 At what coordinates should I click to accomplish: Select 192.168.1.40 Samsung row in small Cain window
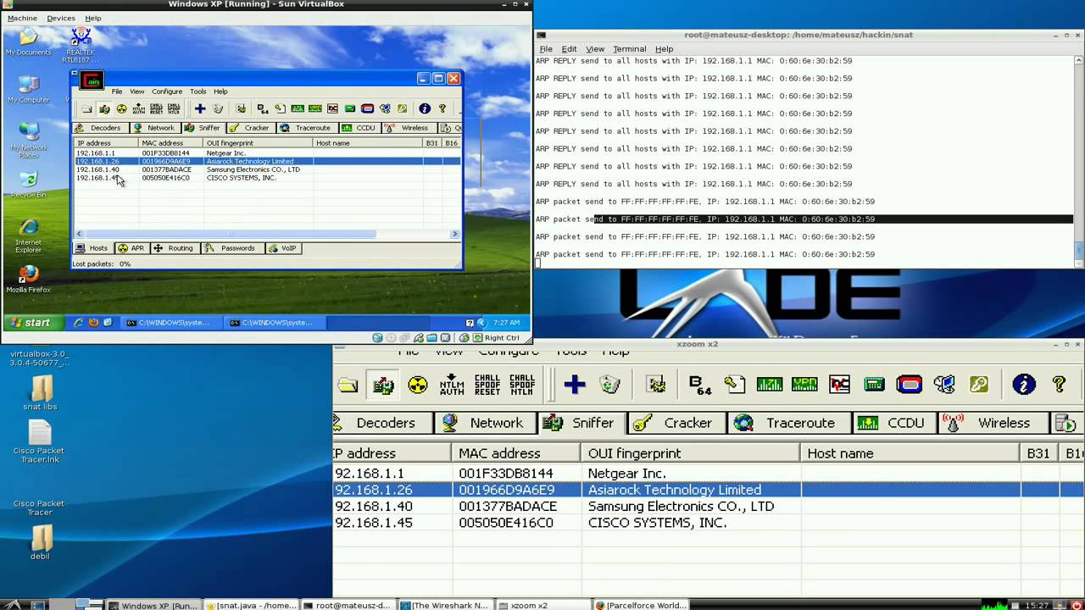(267, 169)
